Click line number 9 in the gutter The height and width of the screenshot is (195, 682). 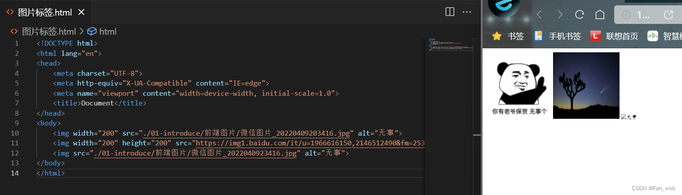coord(16,123)
